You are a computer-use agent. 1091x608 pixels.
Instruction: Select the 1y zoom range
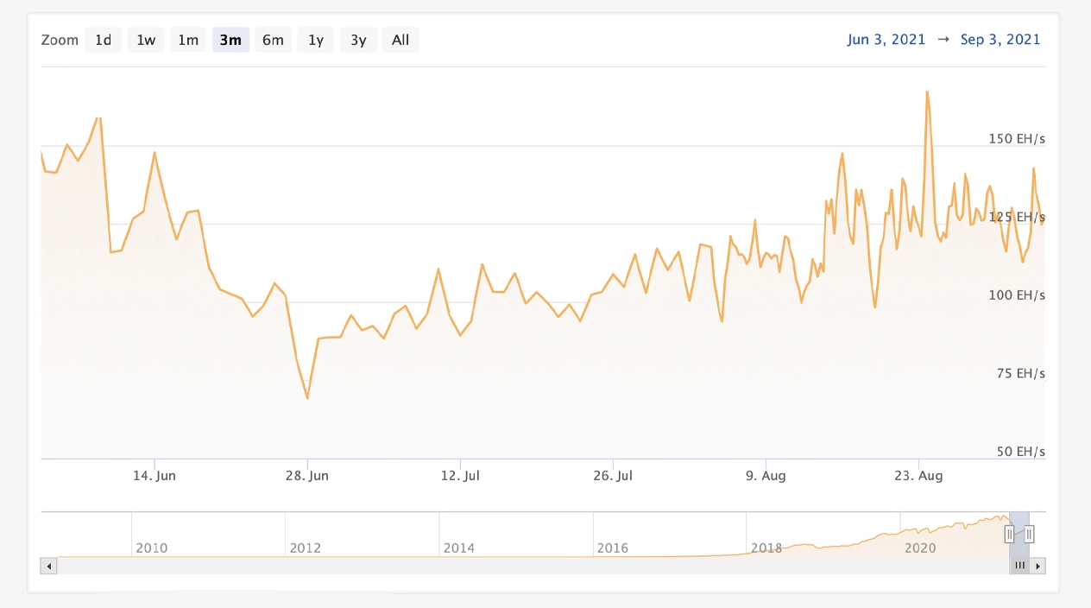(316, 40)
